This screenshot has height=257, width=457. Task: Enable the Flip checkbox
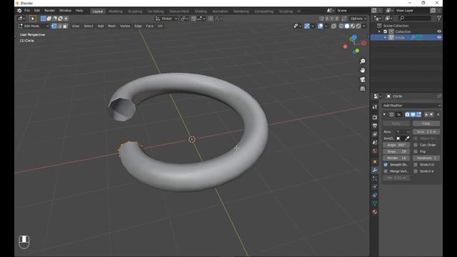coord(416,151)
